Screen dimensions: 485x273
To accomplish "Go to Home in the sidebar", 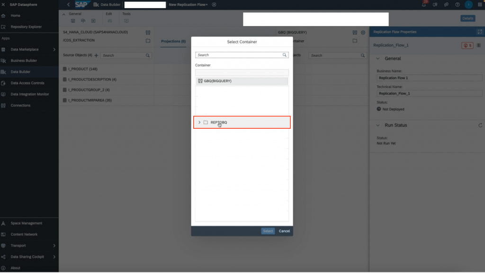I will tap(15, 16).
